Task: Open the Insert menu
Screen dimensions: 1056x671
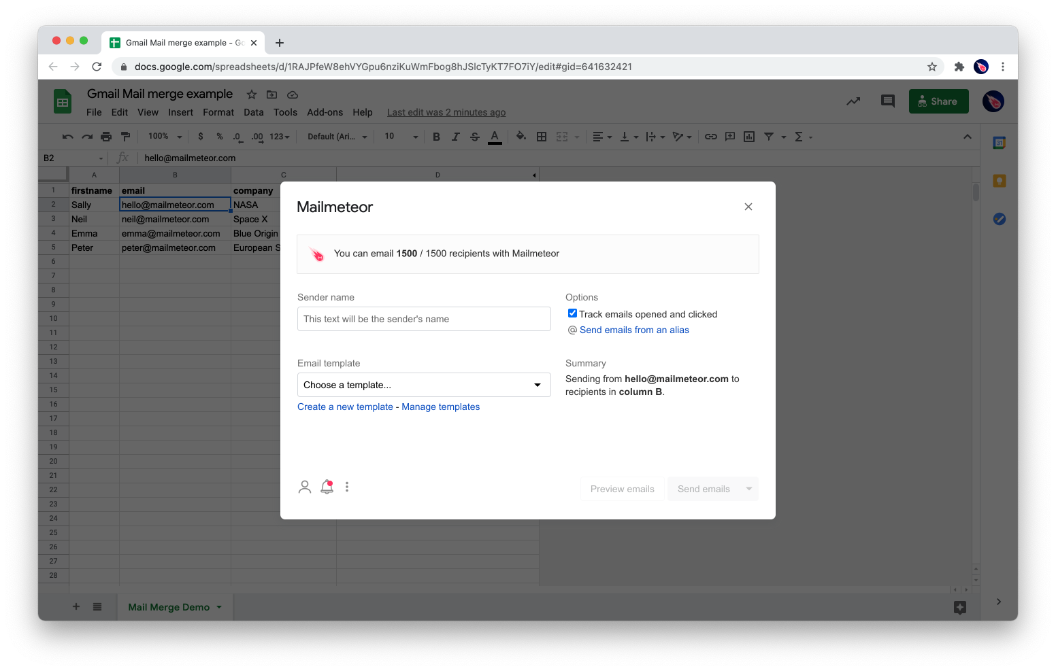Action: coord(181,112)
